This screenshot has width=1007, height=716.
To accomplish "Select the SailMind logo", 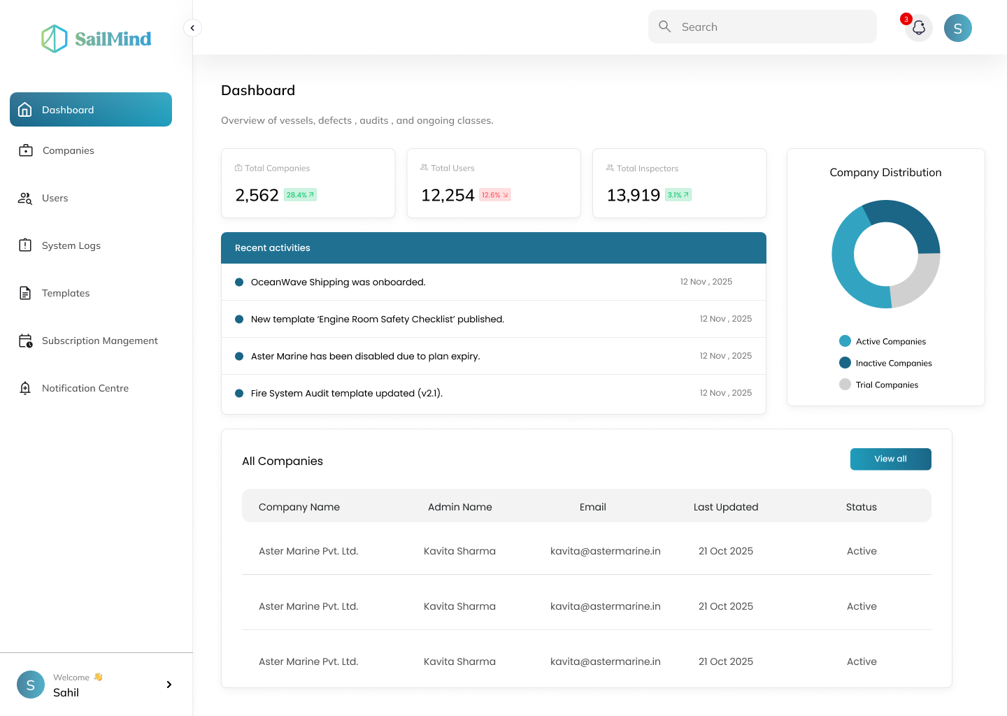I will click(x=96, y=38).
